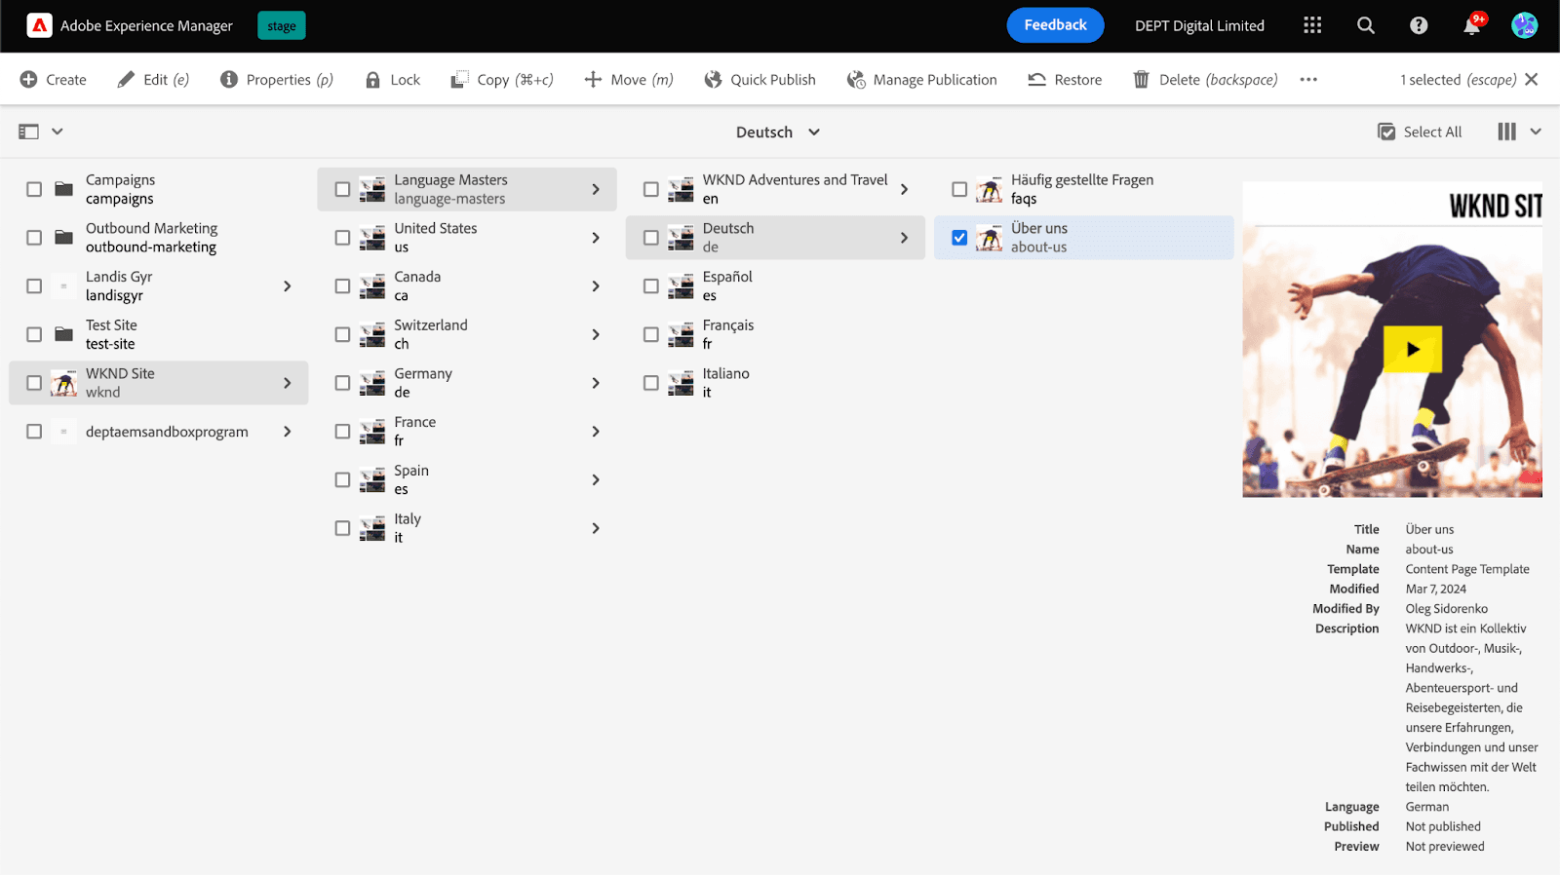This screenshot has width=1560, height=875.
Task: Tick the Español checkbox
Action: click(651, 286)
